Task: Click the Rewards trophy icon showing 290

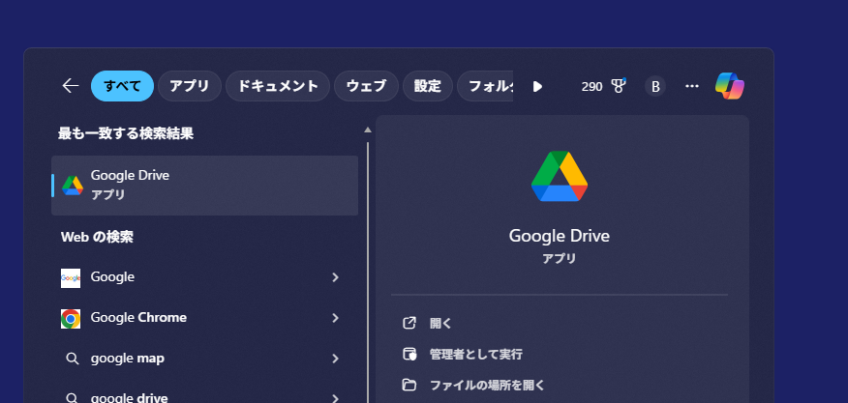Action: coord(619,86)
